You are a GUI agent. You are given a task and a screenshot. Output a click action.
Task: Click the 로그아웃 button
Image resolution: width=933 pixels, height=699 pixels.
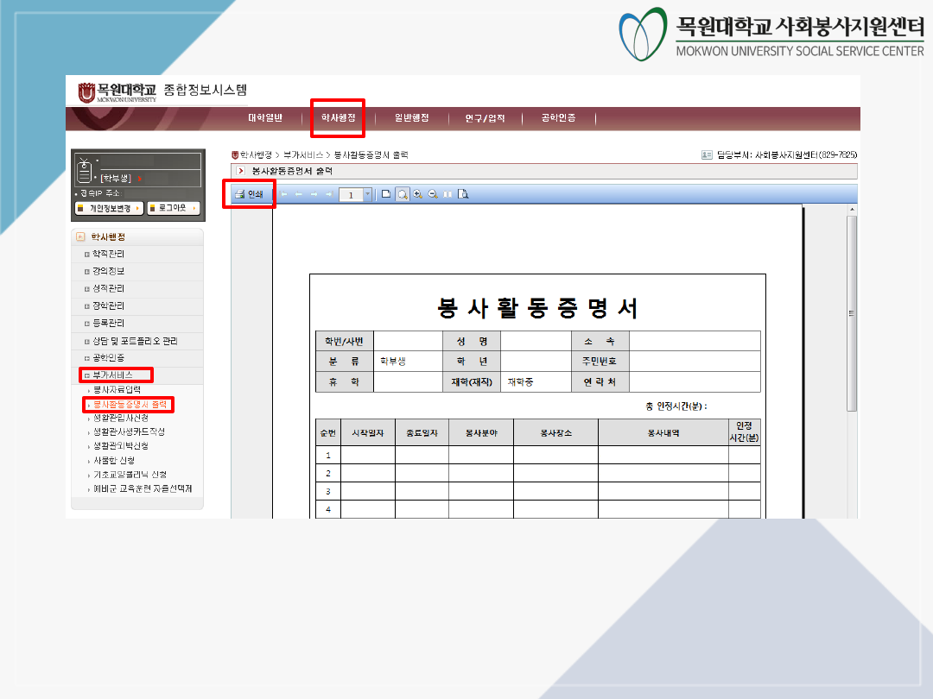[x=173, y=208]
